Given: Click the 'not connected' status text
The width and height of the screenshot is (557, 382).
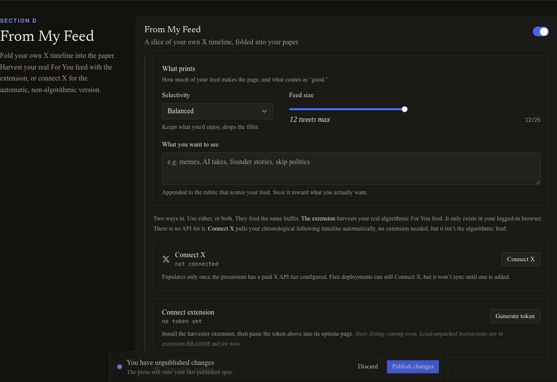Looking at the screenshot, I should pos(196,264).
